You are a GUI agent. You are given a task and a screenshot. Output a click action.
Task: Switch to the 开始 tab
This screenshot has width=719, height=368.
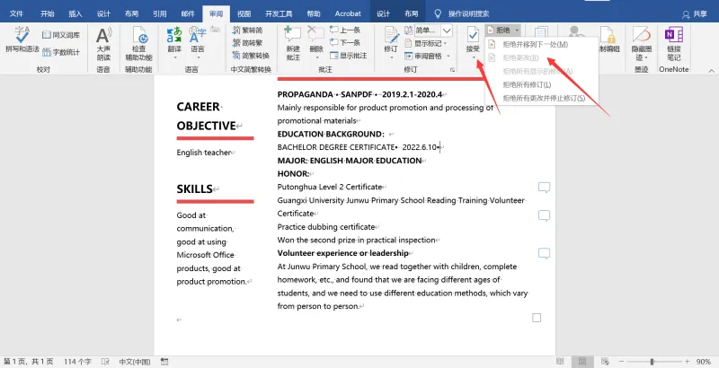(48, 13)
